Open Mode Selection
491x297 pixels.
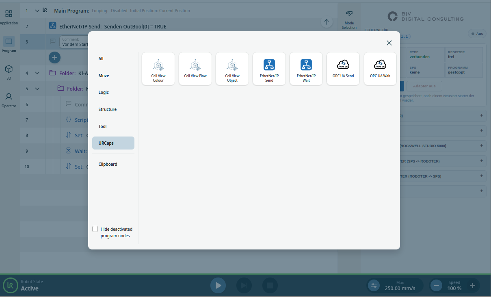pyautogui.click(x=349, y=20)
